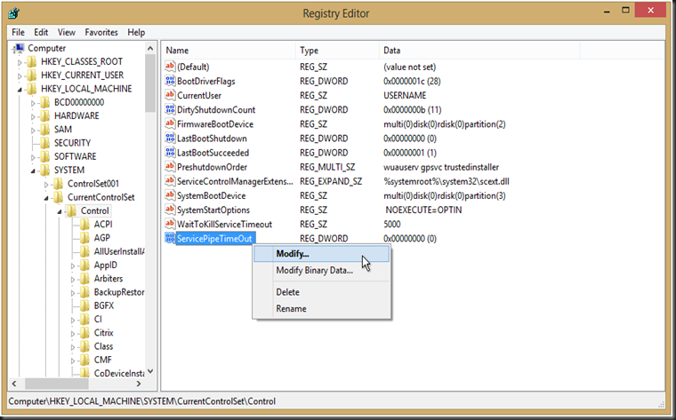676x420 pixels.
Task: Select the BackupRestore key in tree
Action: coord(119,292)
